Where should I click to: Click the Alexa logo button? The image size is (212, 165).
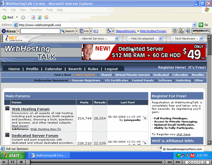click(9, 31)
